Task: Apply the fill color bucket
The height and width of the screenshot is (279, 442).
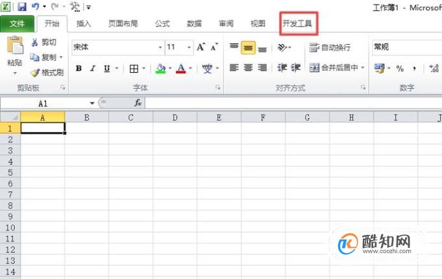Action: click(x=161, y=69)
